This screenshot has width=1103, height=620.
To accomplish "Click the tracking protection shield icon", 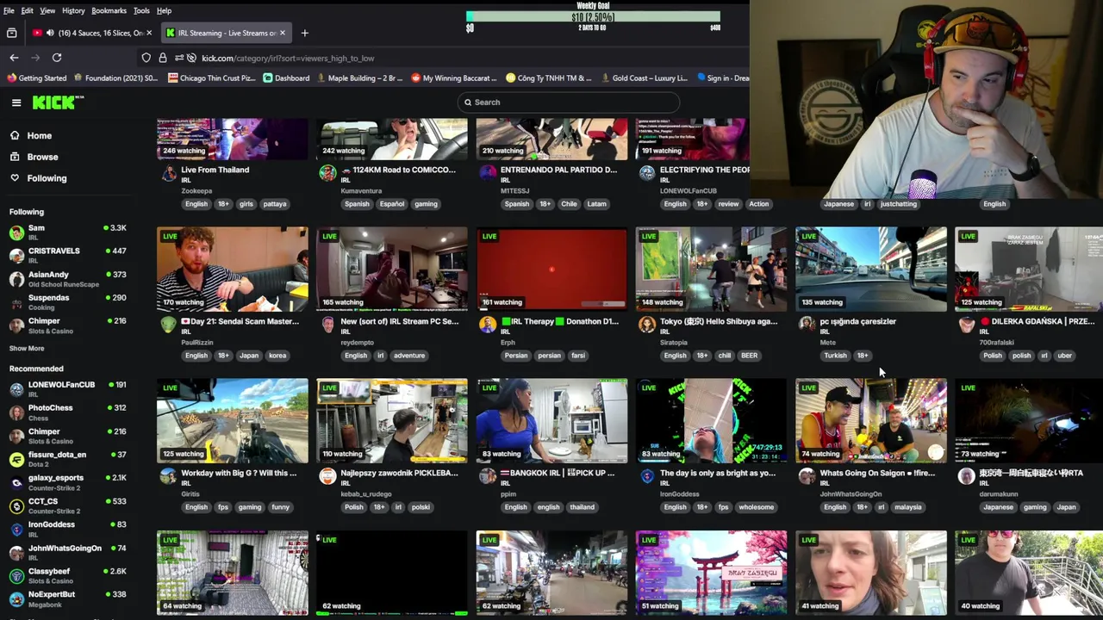I will (x=146, y=58).
